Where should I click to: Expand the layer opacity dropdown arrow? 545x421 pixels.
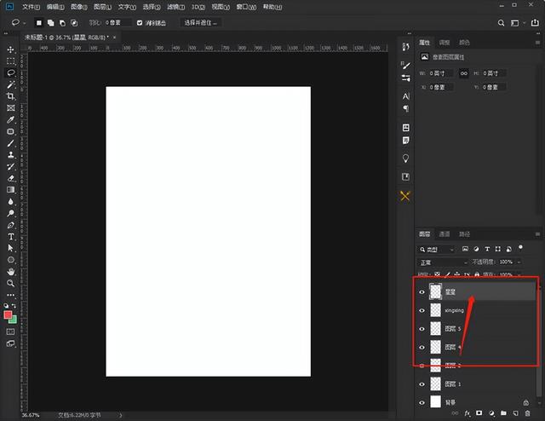point(519,262)
